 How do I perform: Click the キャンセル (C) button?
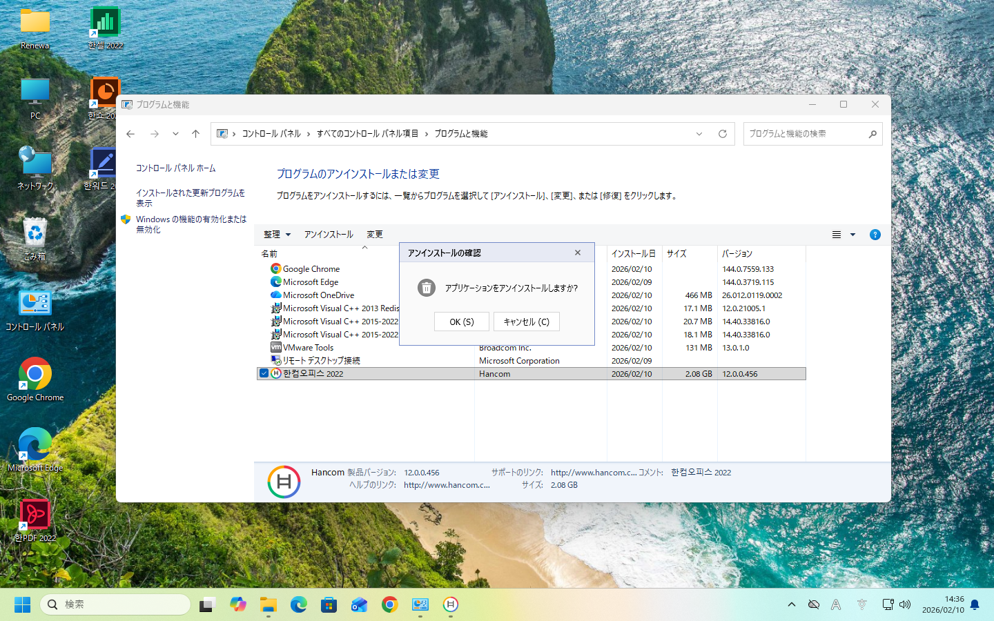click(x=526, y=322)
